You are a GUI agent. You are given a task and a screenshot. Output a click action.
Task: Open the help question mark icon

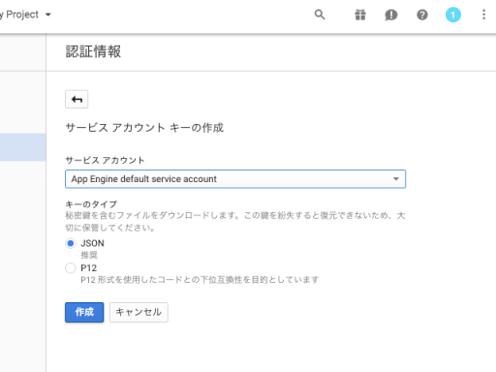[422, 15]
